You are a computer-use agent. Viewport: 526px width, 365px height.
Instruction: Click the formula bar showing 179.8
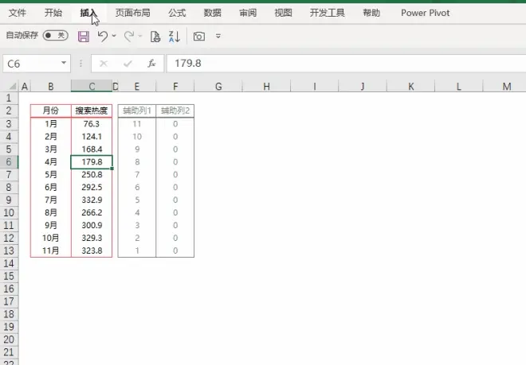point(347,64)
